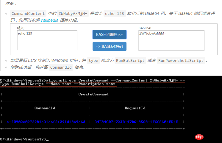
Task: Click the BASE64: label above the output box
Action: click(145, 28)
